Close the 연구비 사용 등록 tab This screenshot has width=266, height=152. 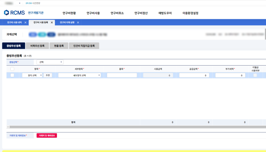pos(52,23)
